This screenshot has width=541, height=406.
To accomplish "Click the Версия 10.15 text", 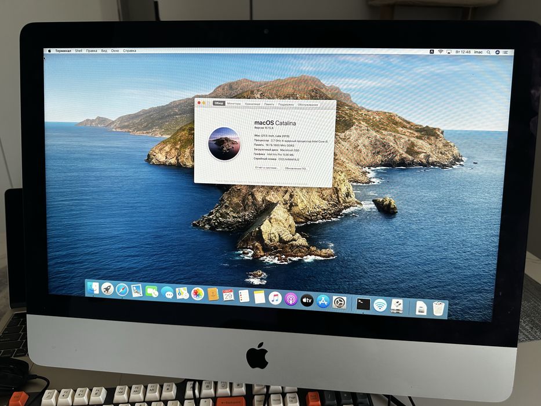I will (264, 128).
